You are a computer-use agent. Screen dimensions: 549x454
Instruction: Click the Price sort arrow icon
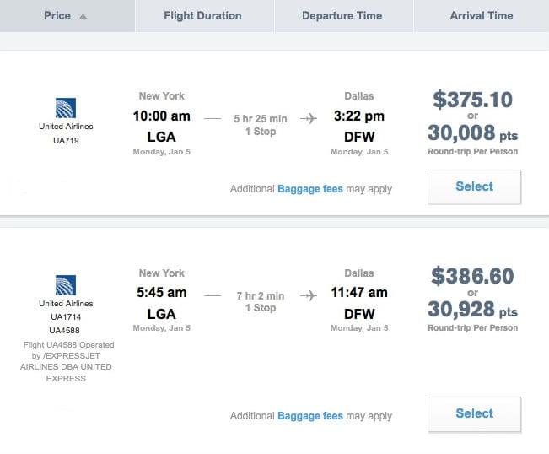pos(83,16)
